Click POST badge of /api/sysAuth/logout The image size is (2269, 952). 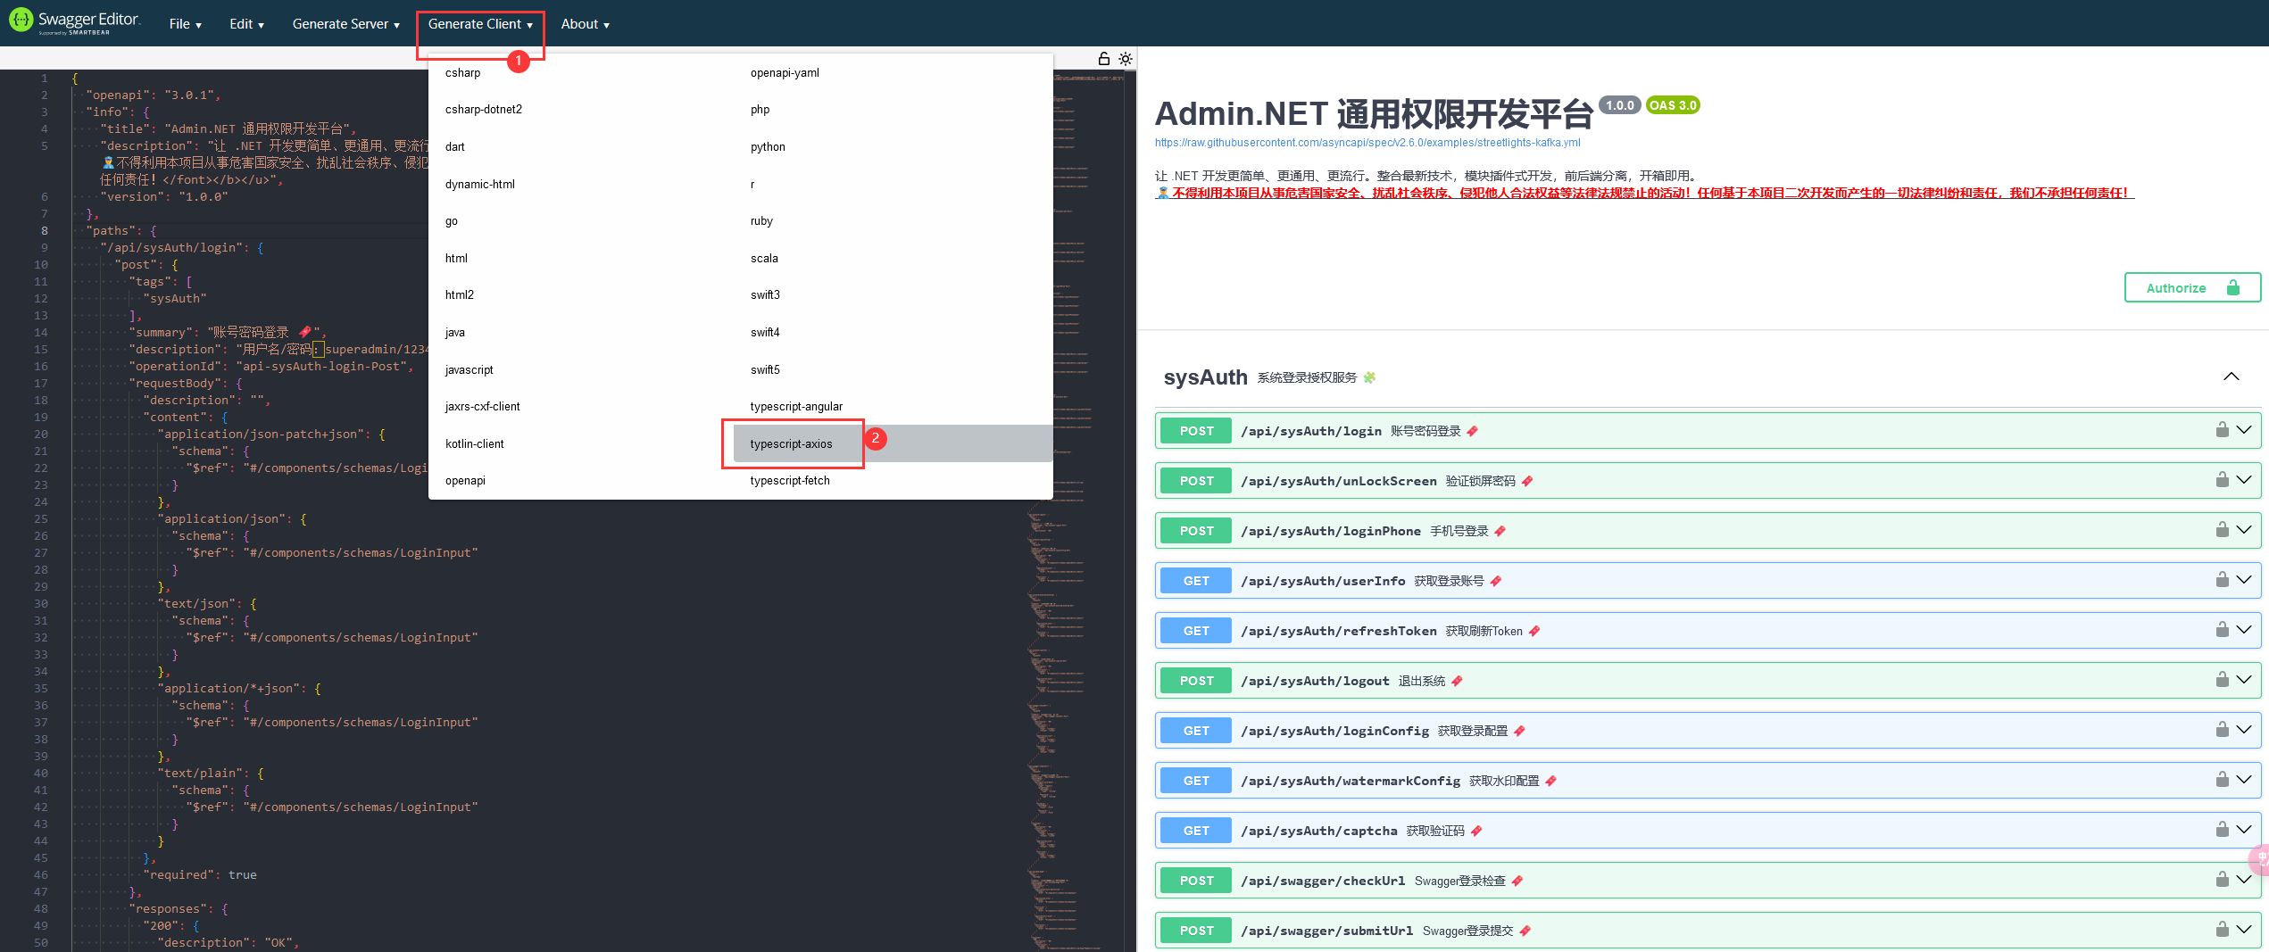[x=1196, y=681]
